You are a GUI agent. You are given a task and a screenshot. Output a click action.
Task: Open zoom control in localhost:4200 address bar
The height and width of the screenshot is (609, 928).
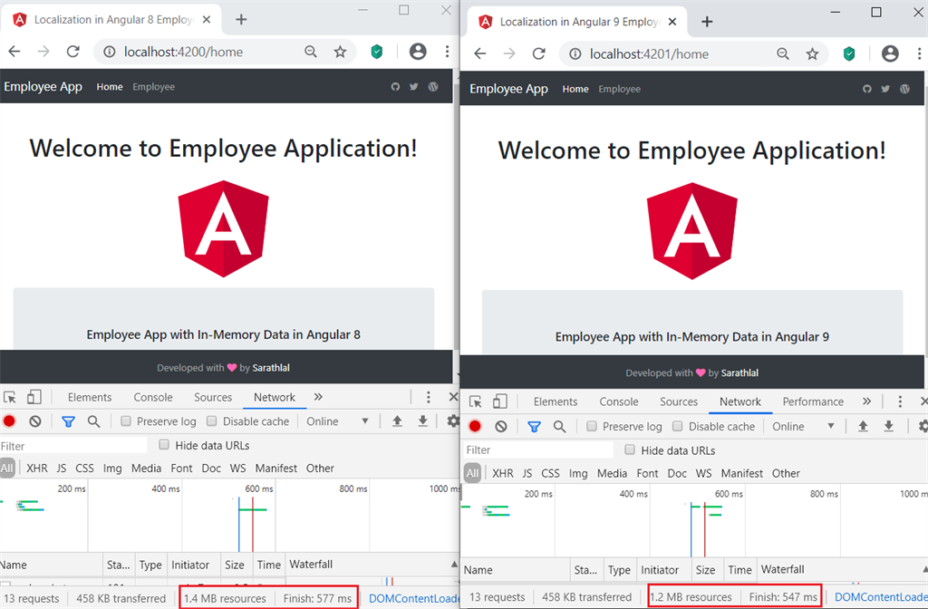(311, 52)
